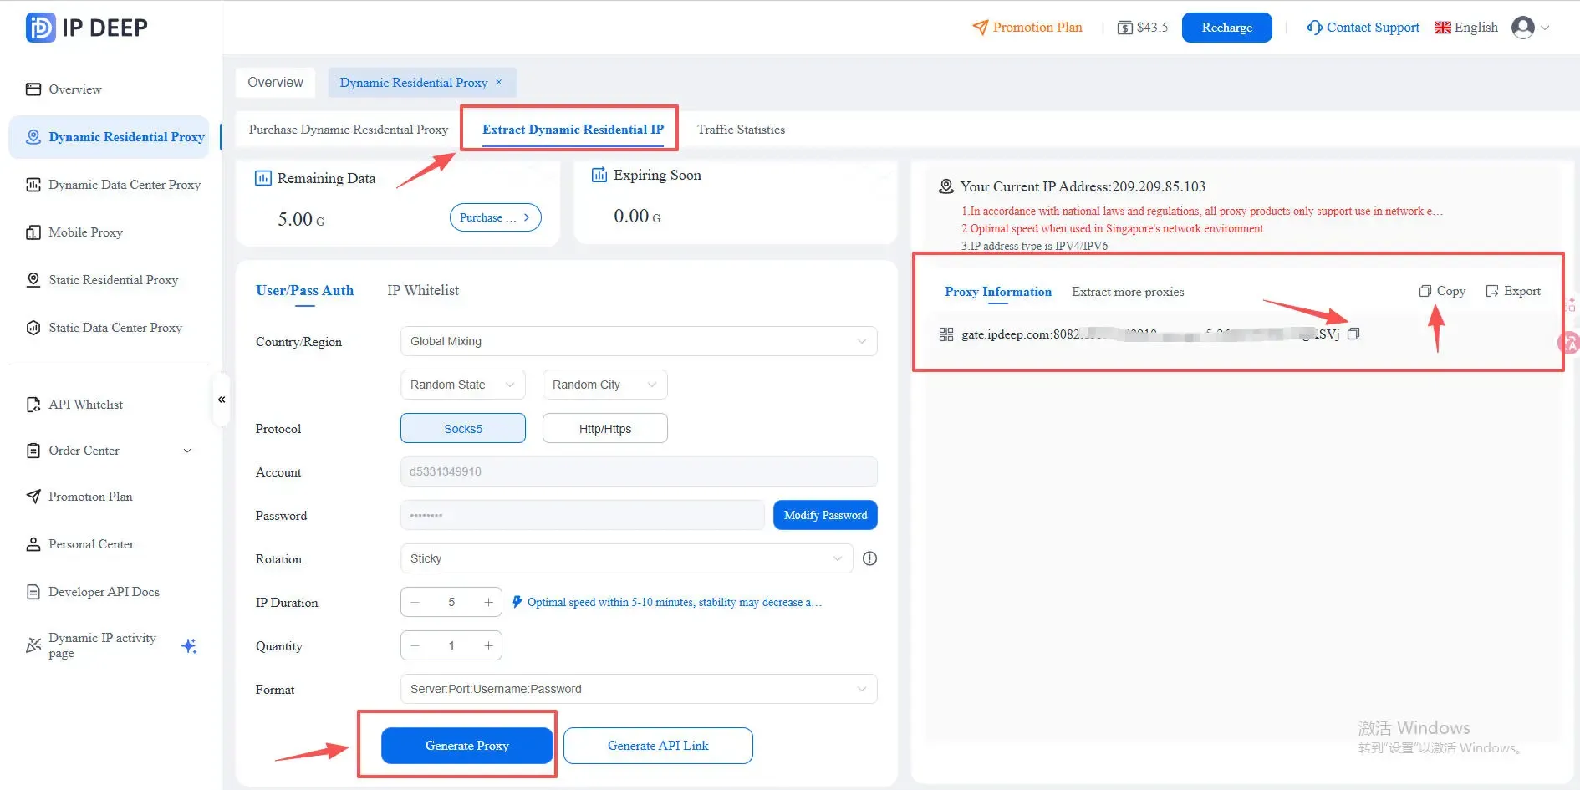Increase IP Duration with plus button
The width and height of the screenshot is (1580, 790).
tap(488, 602)
